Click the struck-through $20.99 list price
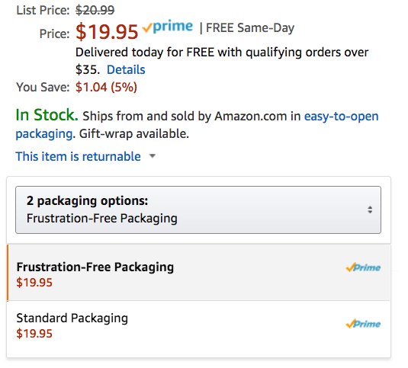408x368 pixels. point(95,11)
